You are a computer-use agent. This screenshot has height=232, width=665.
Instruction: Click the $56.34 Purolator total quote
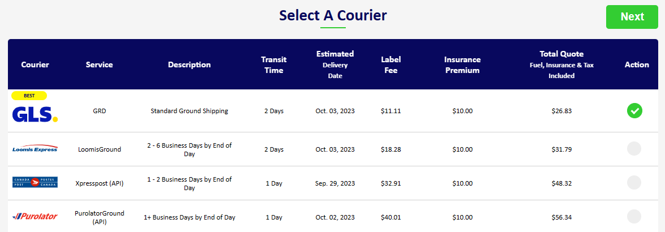(561, 218)
